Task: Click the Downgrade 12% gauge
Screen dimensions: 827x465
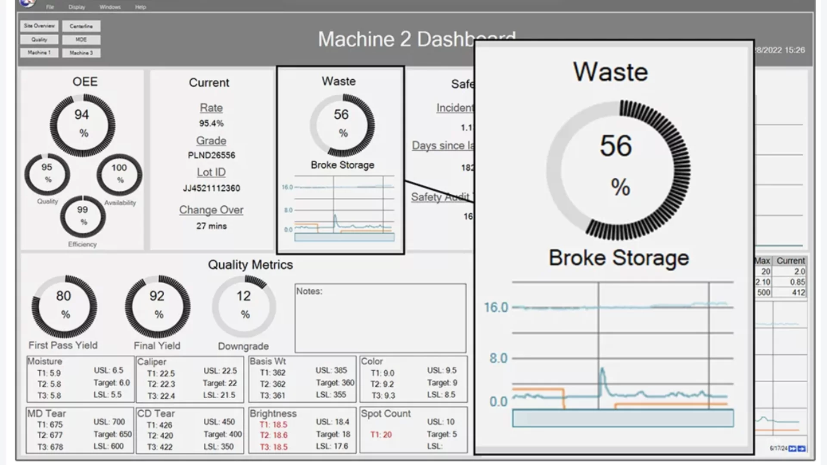Action: [x=244, y=306]
